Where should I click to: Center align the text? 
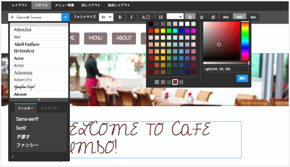[202, 17]
